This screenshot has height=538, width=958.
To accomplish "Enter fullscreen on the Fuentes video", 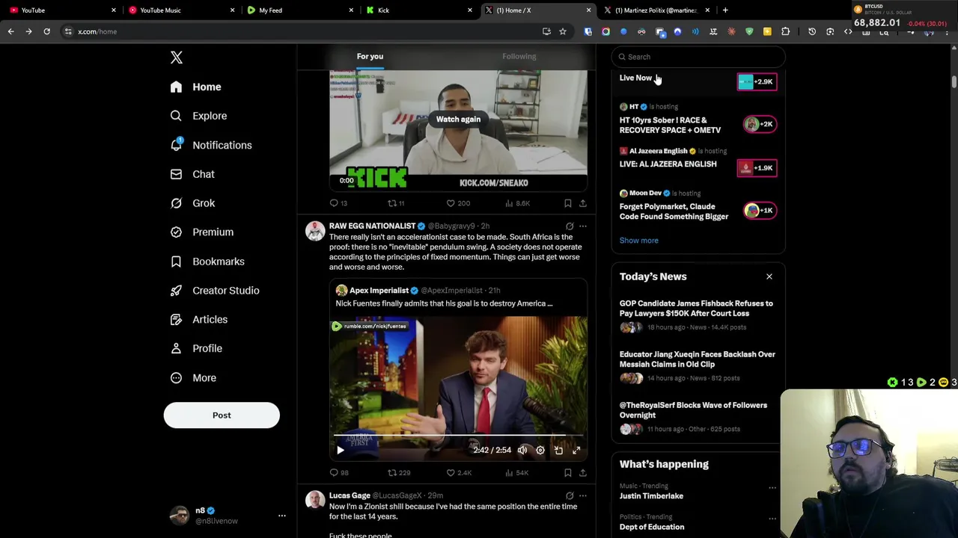I will 576,450.
